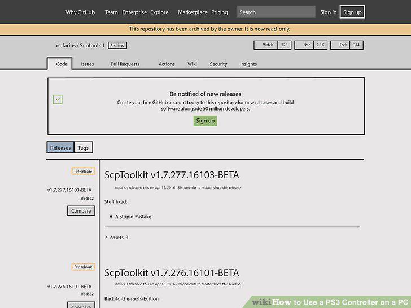Switch to the Actions tab
411x308 pixels.
click(x=167, y=64)
